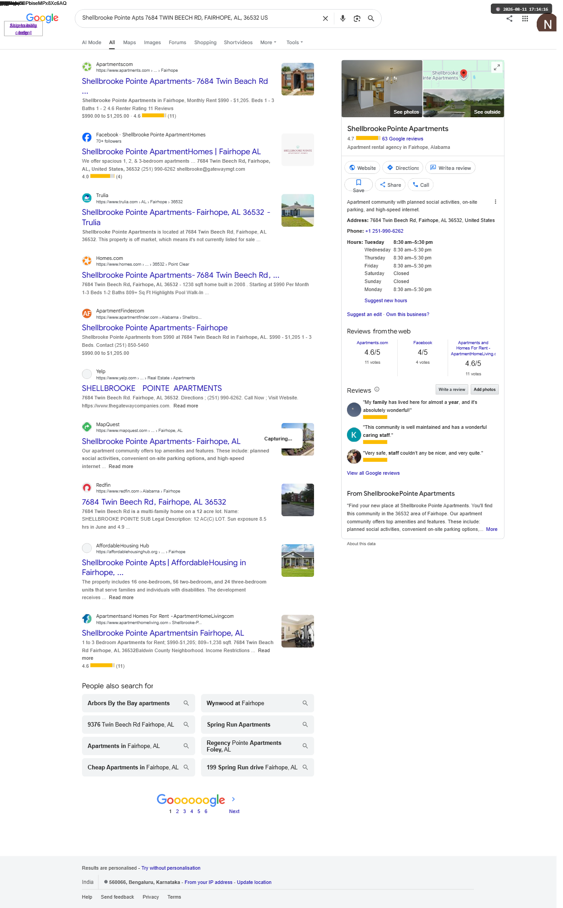
Task: View all Google reviews
Action: tap(373, 473)
